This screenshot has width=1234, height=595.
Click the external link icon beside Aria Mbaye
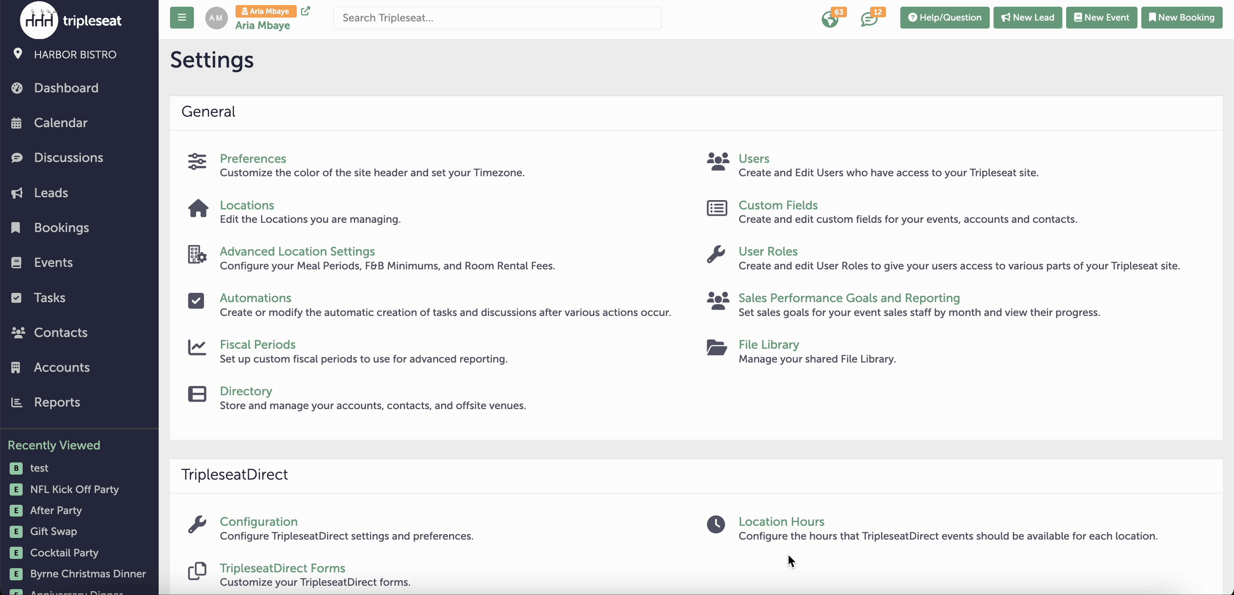click(306, 10)
